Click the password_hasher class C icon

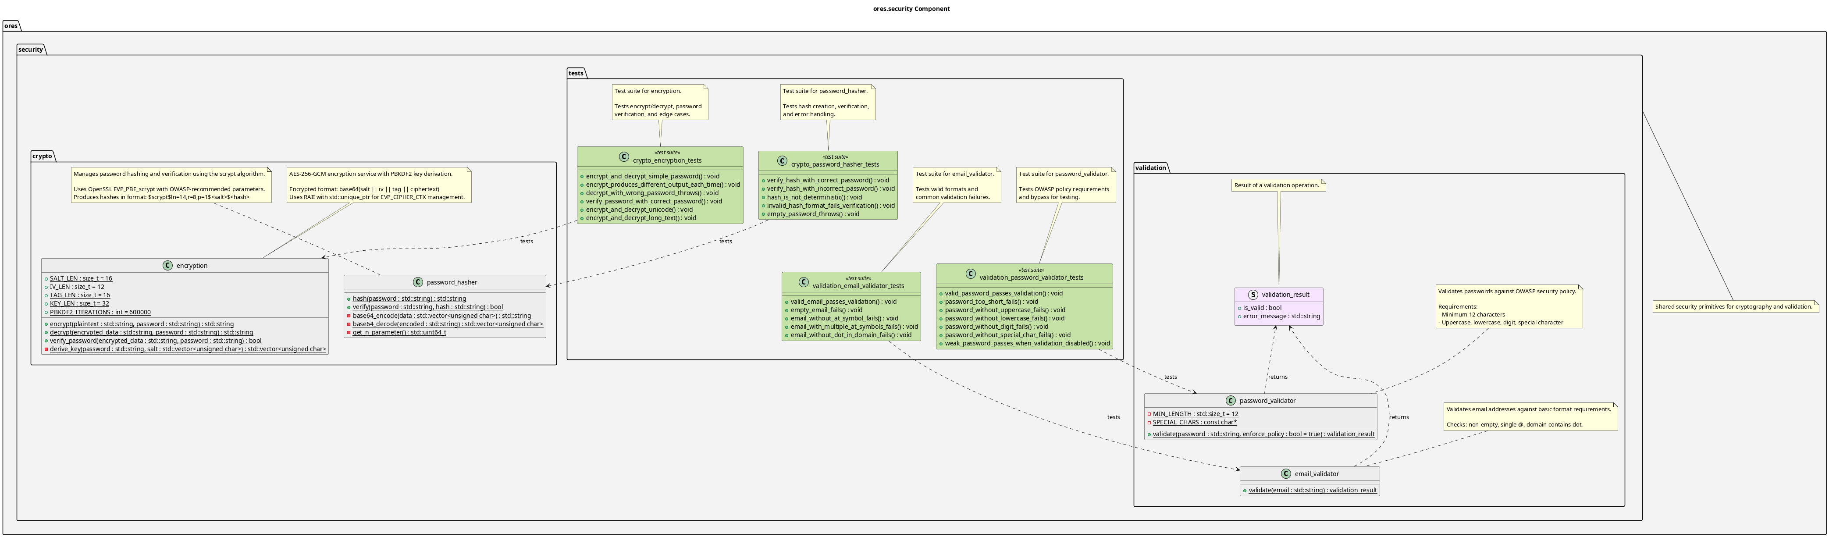[417, 282]
